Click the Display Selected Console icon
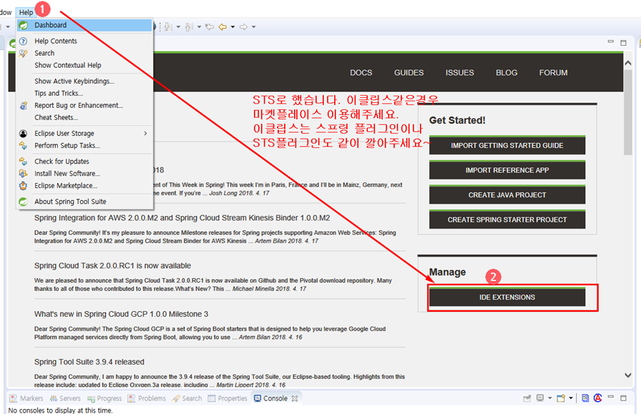This screenshot has height=414, width=641. click(x=540, y=398)
